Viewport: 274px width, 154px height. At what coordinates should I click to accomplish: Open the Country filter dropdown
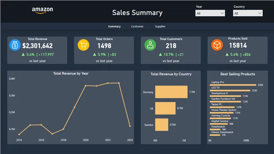248,13
